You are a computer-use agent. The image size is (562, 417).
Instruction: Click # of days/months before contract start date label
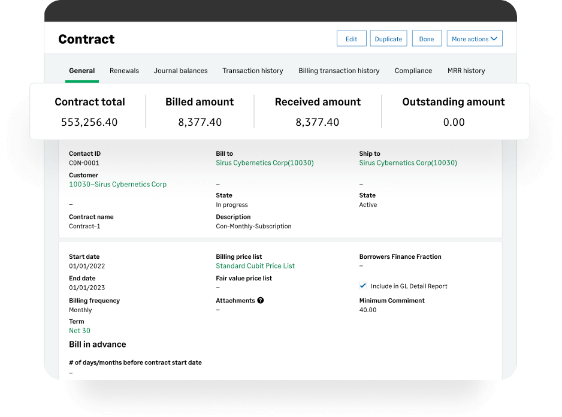(x=135, y=362)
